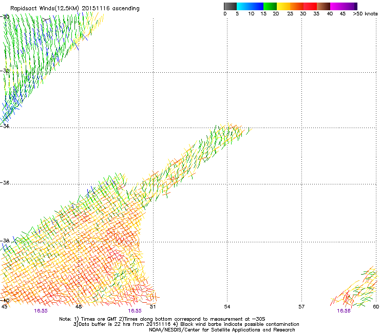Click the legend value "25"

pos(290,14)
